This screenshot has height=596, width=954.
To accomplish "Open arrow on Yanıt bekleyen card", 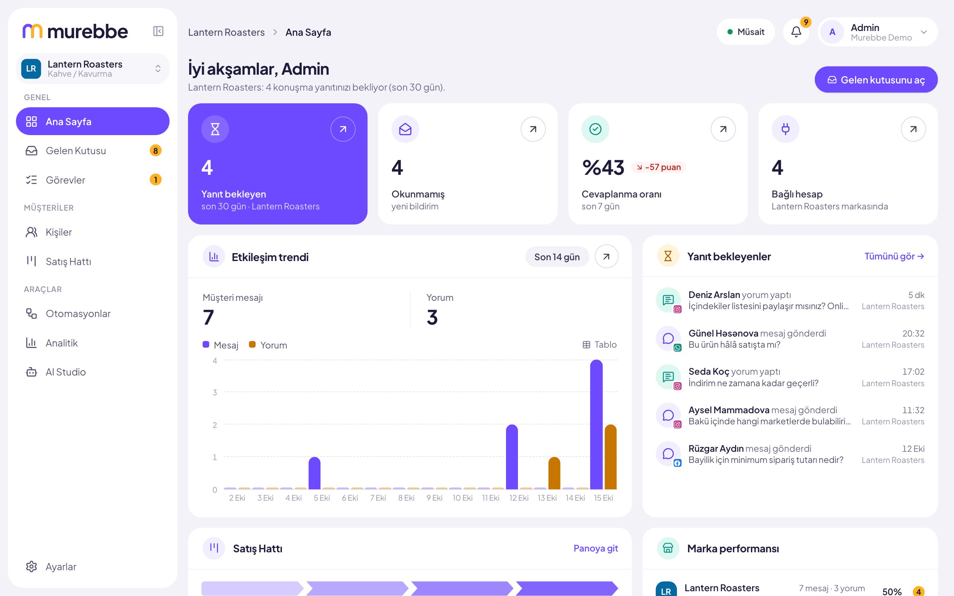I will (343, 129).
